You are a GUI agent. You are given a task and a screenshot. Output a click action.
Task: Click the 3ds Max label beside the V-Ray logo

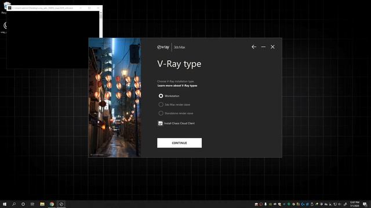click(x=179, y=47)
